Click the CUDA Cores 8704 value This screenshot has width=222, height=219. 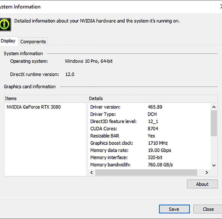[x=153, y=129]
